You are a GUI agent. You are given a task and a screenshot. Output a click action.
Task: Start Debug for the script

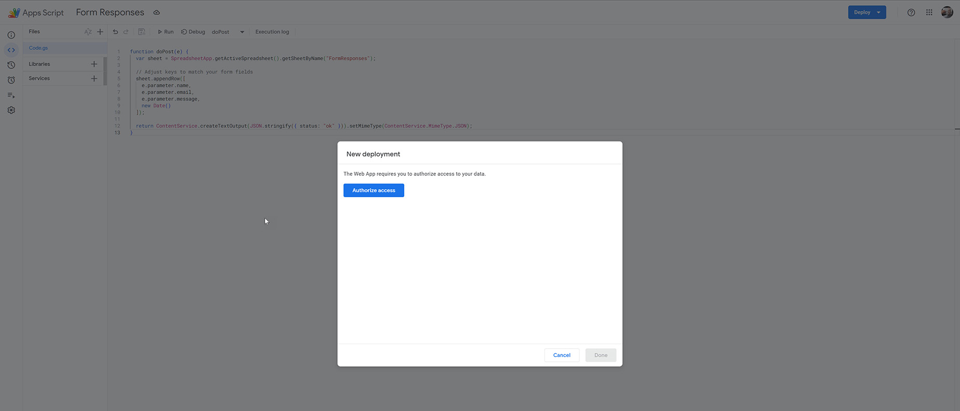(x=193, y=32)
